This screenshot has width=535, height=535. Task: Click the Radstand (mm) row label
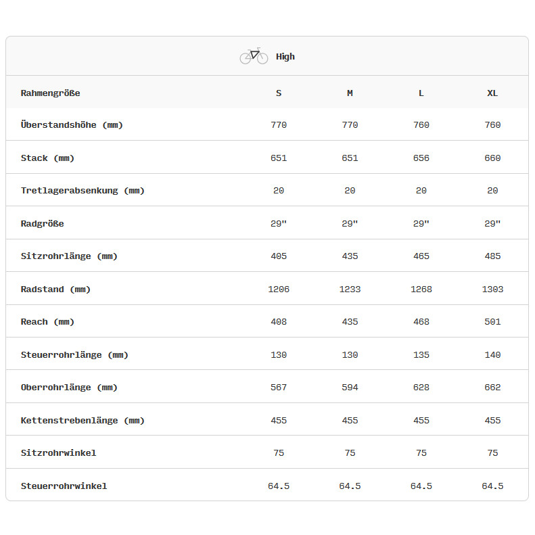[55, 289]
